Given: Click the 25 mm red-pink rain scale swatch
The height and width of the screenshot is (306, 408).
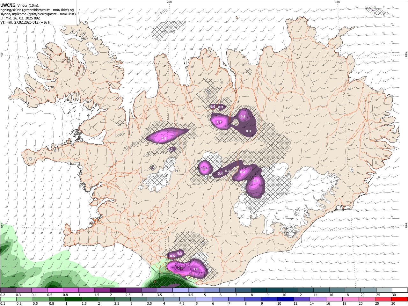Looking at the screenshot, I should click(383, 299).
